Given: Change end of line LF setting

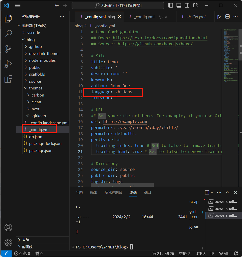Looking at the screenshot, I should pyautogui.click(x=212, y=253).
